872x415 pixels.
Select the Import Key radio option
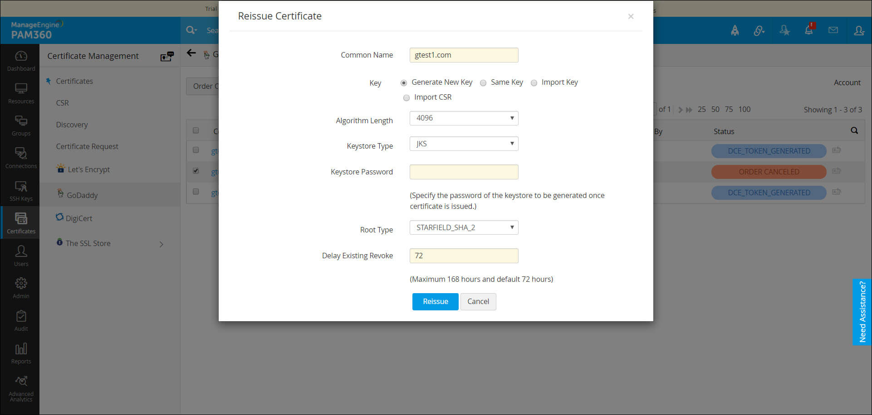(534, 83)
